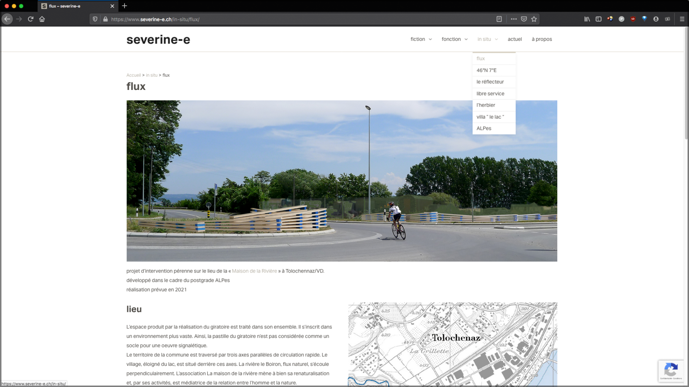689x387 pixels.
Task: Select 46°N 7°E in the dropdown
Action: click(494, 70)
